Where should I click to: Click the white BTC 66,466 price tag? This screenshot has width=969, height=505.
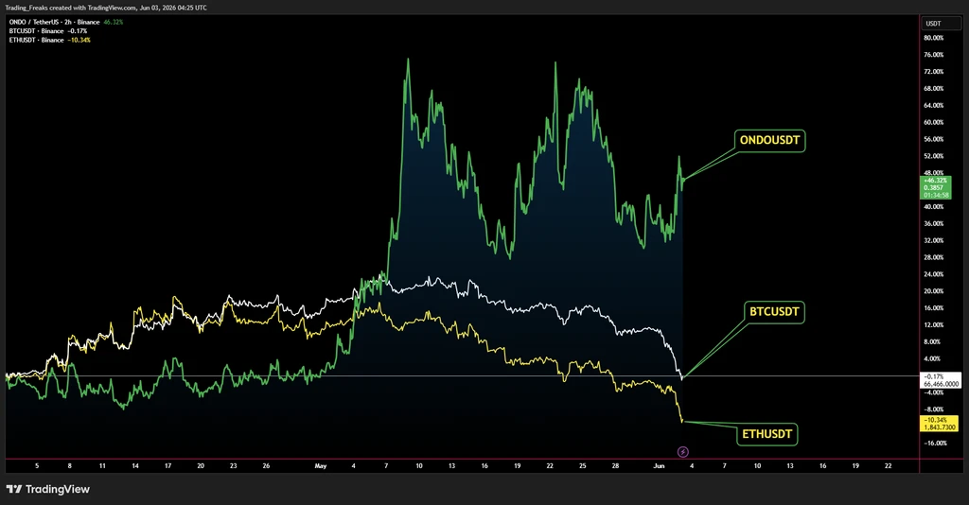point(941,380)
